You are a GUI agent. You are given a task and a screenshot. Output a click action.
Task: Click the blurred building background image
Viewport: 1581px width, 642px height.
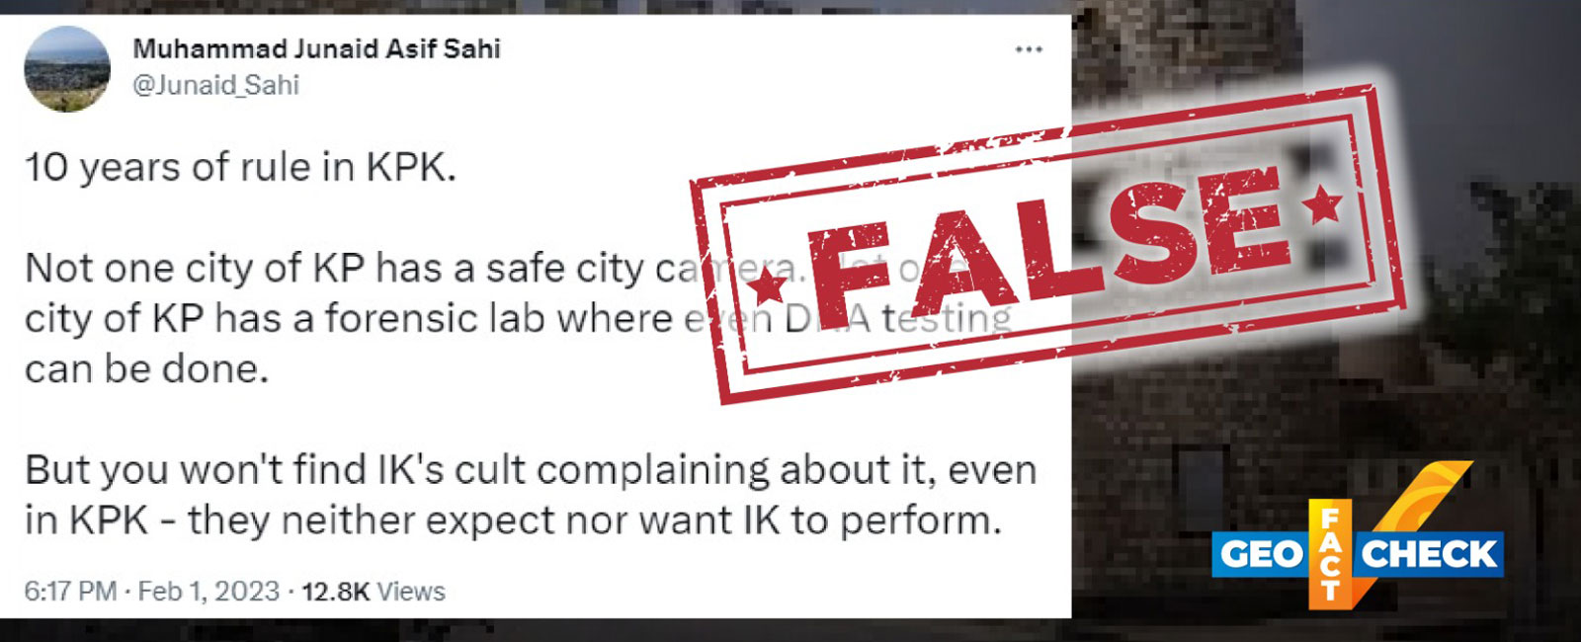[x=1324, y=395]
